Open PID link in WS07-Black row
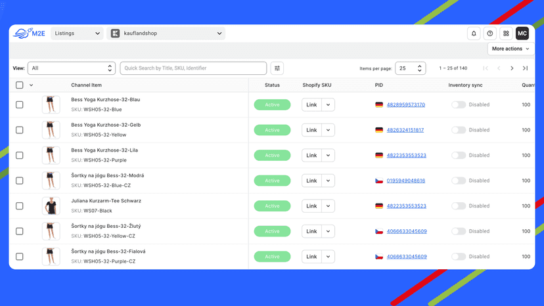This screenshot has width=544, height=306. coord(407,206)
